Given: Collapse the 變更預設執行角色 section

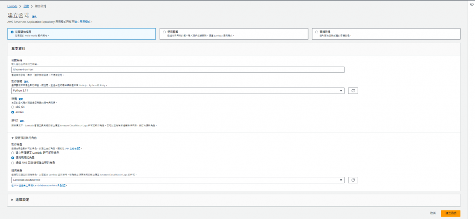Looking at the screenshot, I should click(24, 138).
